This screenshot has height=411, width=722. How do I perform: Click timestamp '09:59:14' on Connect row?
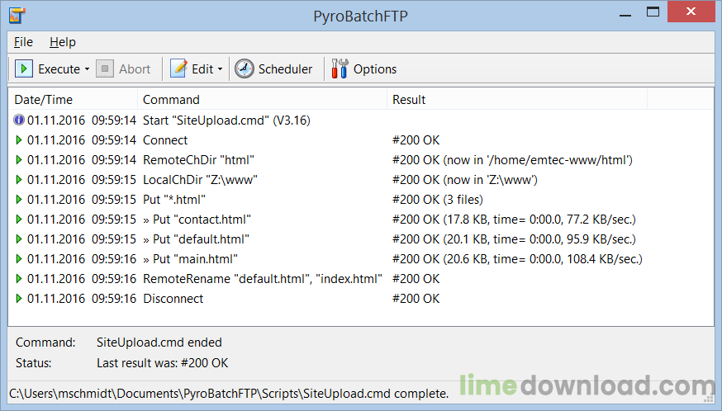coord(114,140)
